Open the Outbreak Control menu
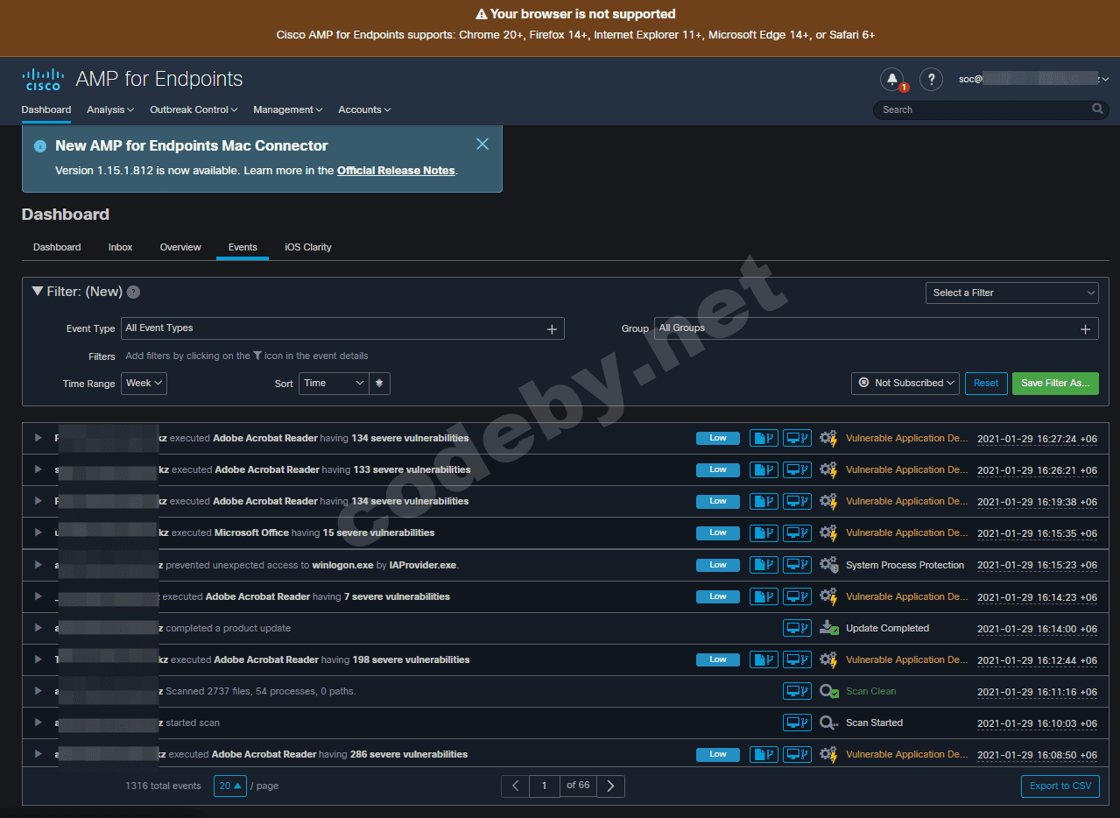The image size is (1120, 818). click(x=194, y=109)
